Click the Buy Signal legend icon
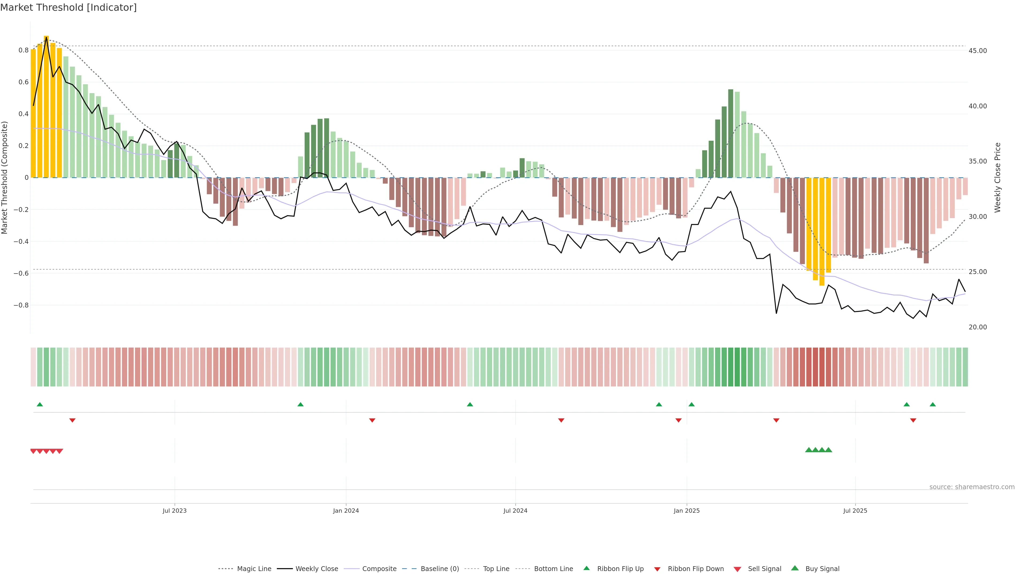The height and width of the screenshot is (578, 1028). [795, 568]
